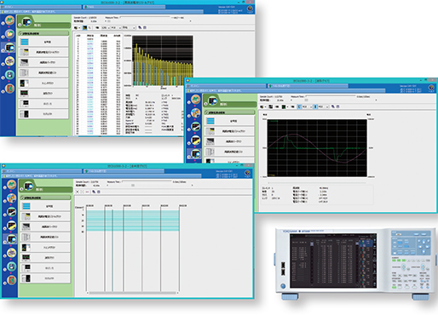Click the yellow-striped measurement icon in waveform window sidebar
This screenshot has height=315, width=438.
click(x=195, y=140)
